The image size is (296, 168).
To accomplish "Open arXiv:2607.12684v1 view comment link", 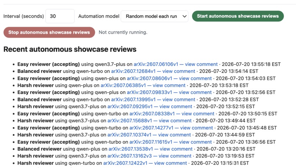I will point(153,71).
